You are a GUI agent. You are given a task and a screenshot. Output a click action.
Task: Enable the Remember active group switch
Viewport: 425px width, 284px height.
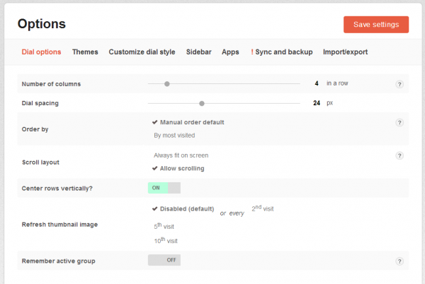(164, 260)
